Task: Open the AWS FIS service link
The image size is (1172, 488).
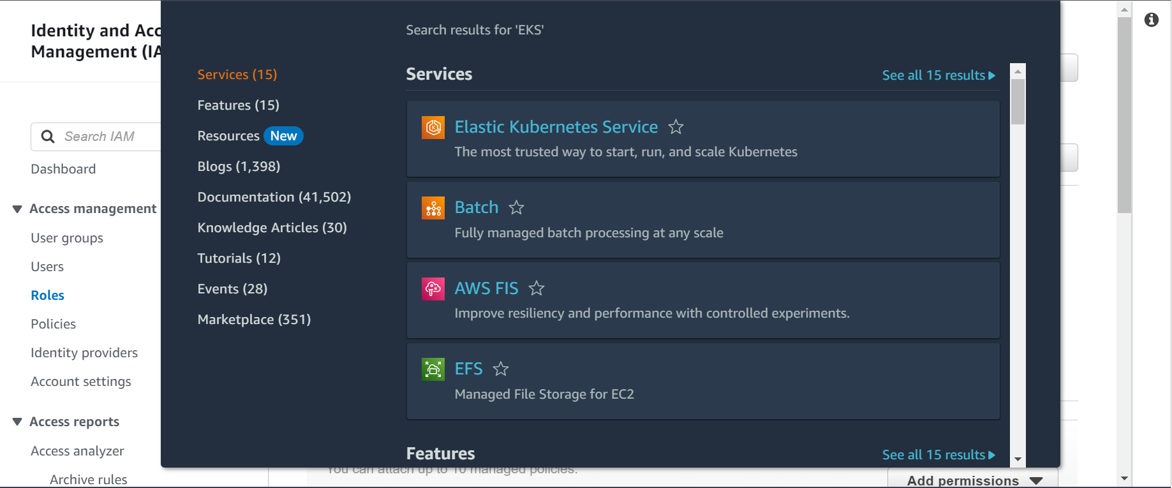Action: (x=487, y=288)
